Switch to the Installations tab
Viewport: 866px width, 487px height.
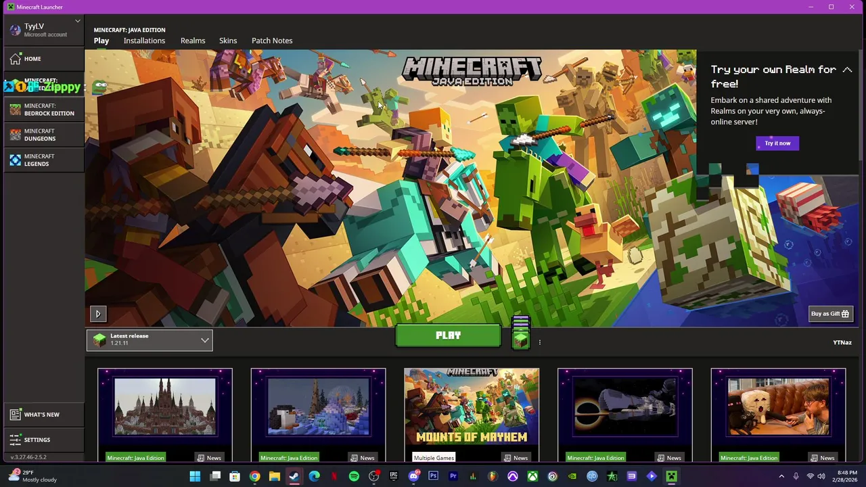point(144,41)
